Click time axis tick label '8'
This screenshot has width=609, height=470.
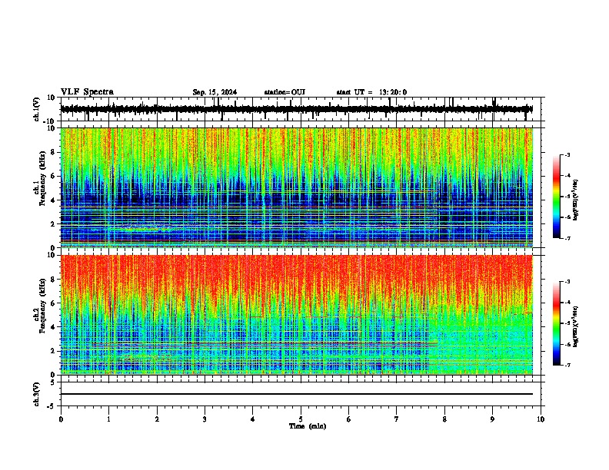click(x=444, y=419)
